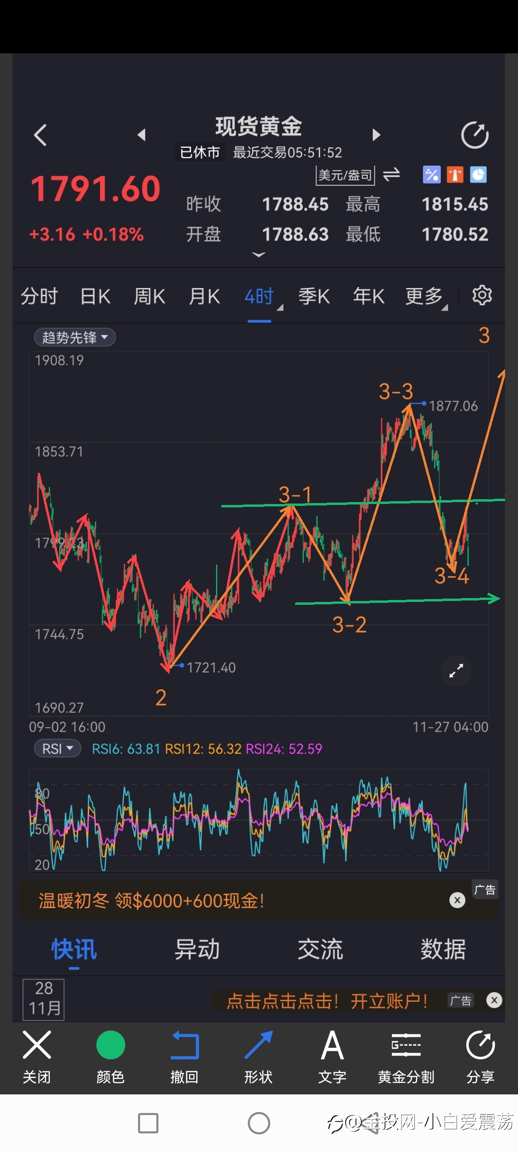This screenshot has height=1152, width=518.
Task: Expand chart to fullscreen
Action: (456, 671)
